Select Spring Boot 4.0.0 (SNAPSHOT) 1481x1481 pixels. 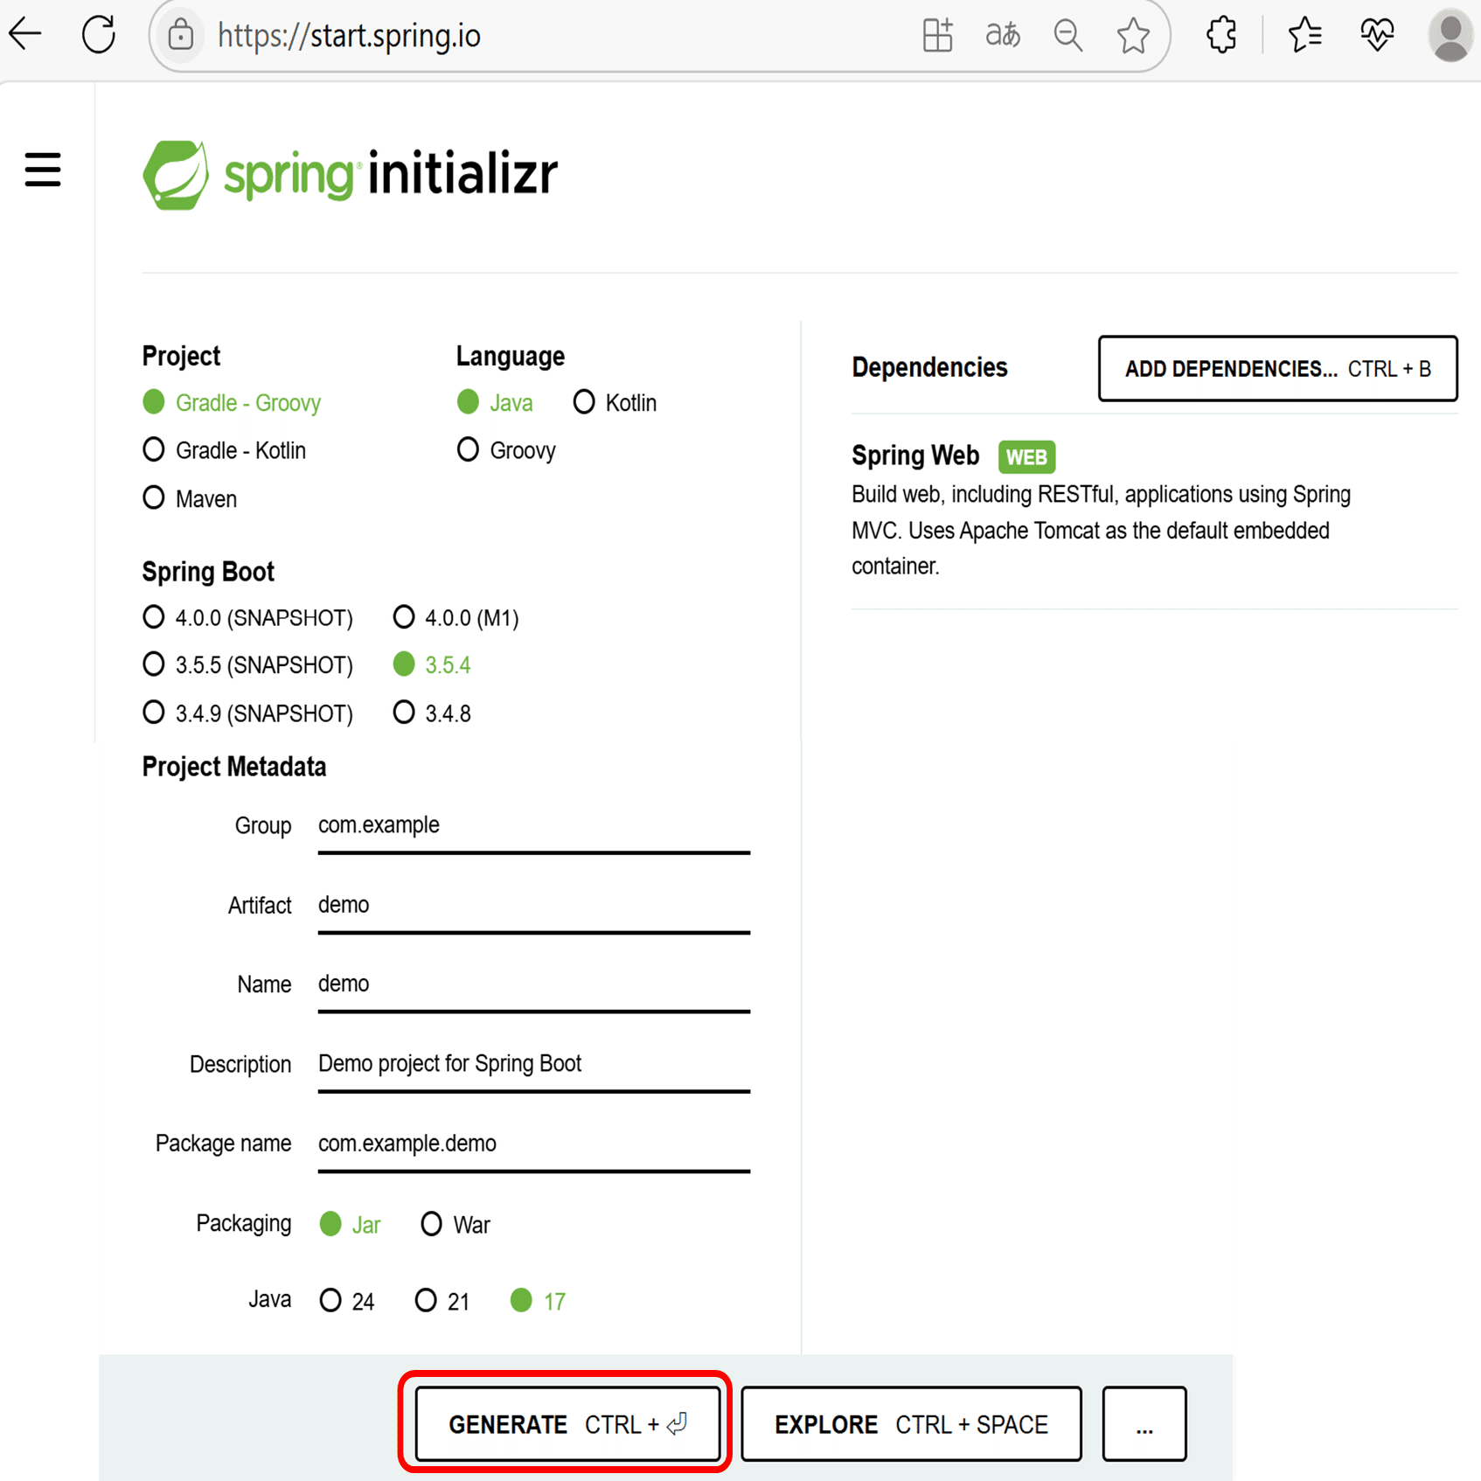pos(247,618)
